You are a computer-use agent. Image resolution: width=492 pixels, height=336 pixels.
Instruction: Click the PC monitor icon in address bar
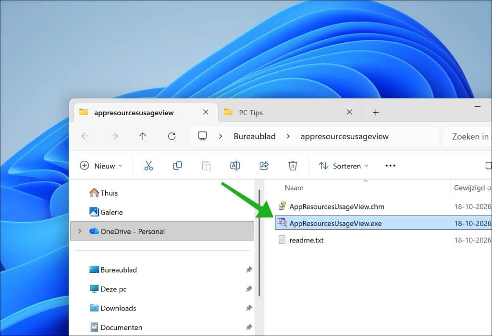(x=202, y=136)
